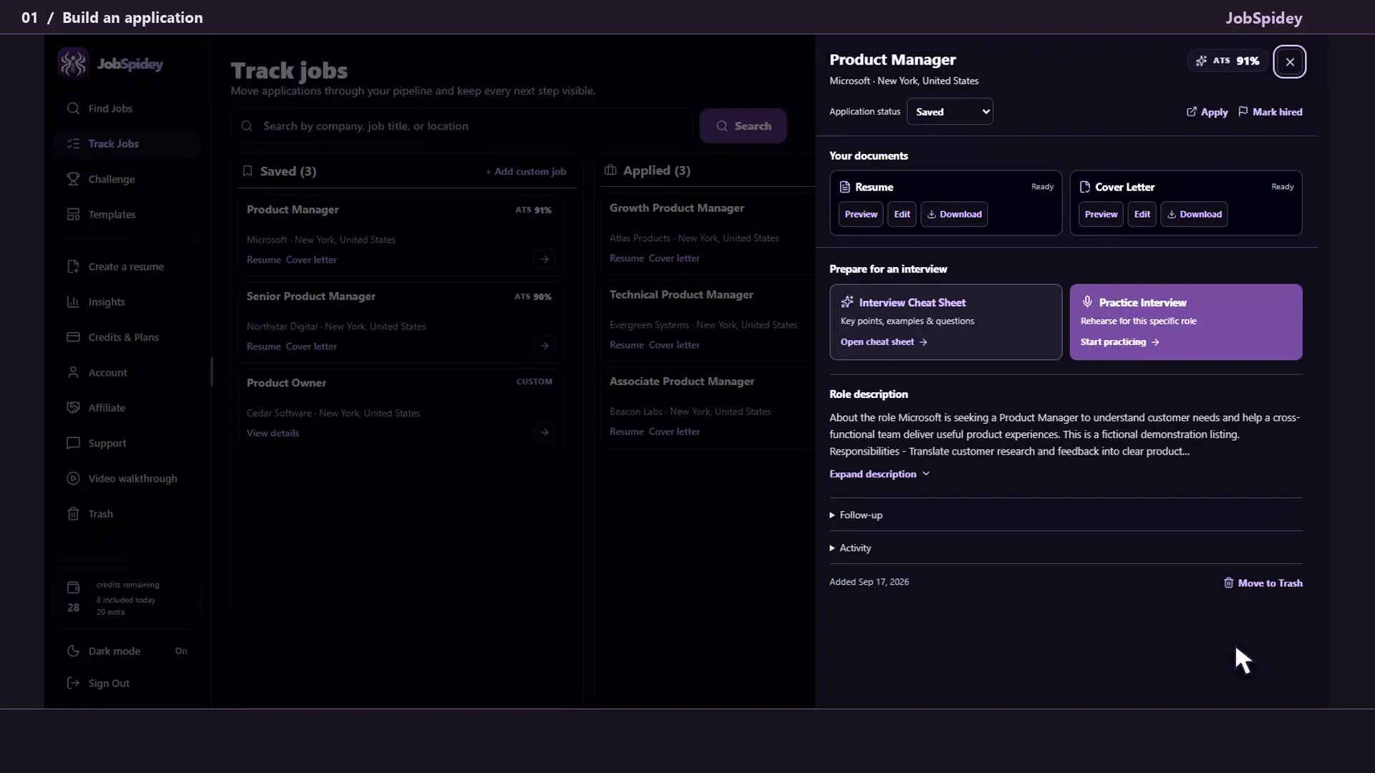1375x773 pixels.
Task: Click Start practicing in Practice Interview
Action: pyautogui.click(x=1119, y=342)
